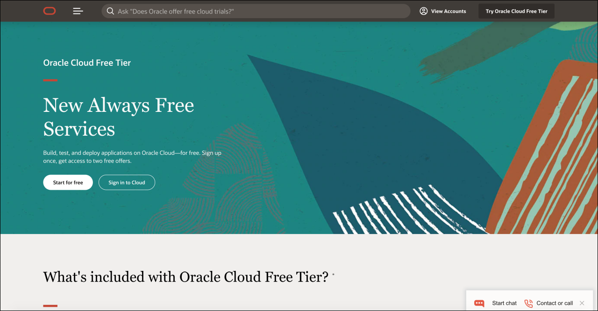598x311 pixels.
Task: Close the chat and contact widget
Action: 582,303
